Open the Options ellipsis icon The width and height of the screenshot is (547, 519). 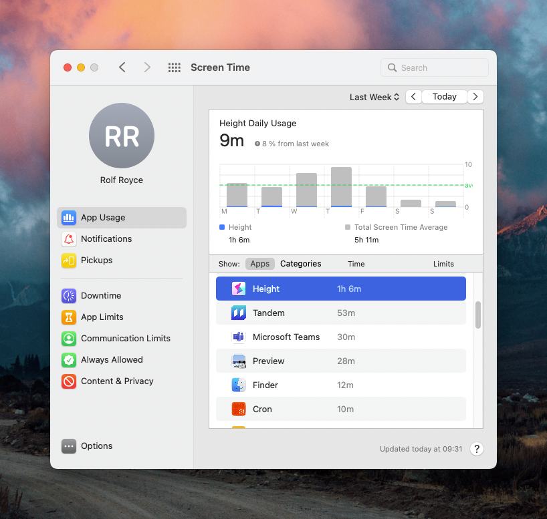[x=69, y=446]
